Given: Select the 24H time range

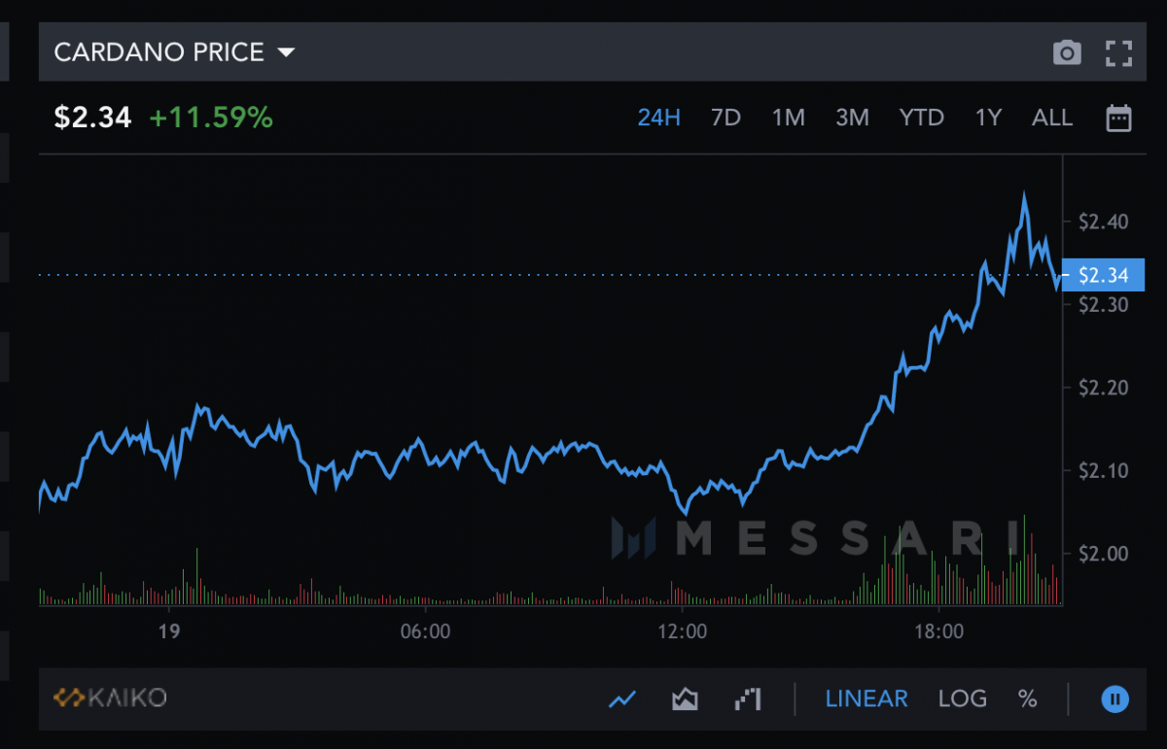Looking at the screenshot, I should tap(658, 119).
